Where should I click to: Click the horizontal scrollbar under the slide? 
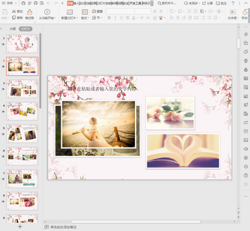(x=136, y=222)
